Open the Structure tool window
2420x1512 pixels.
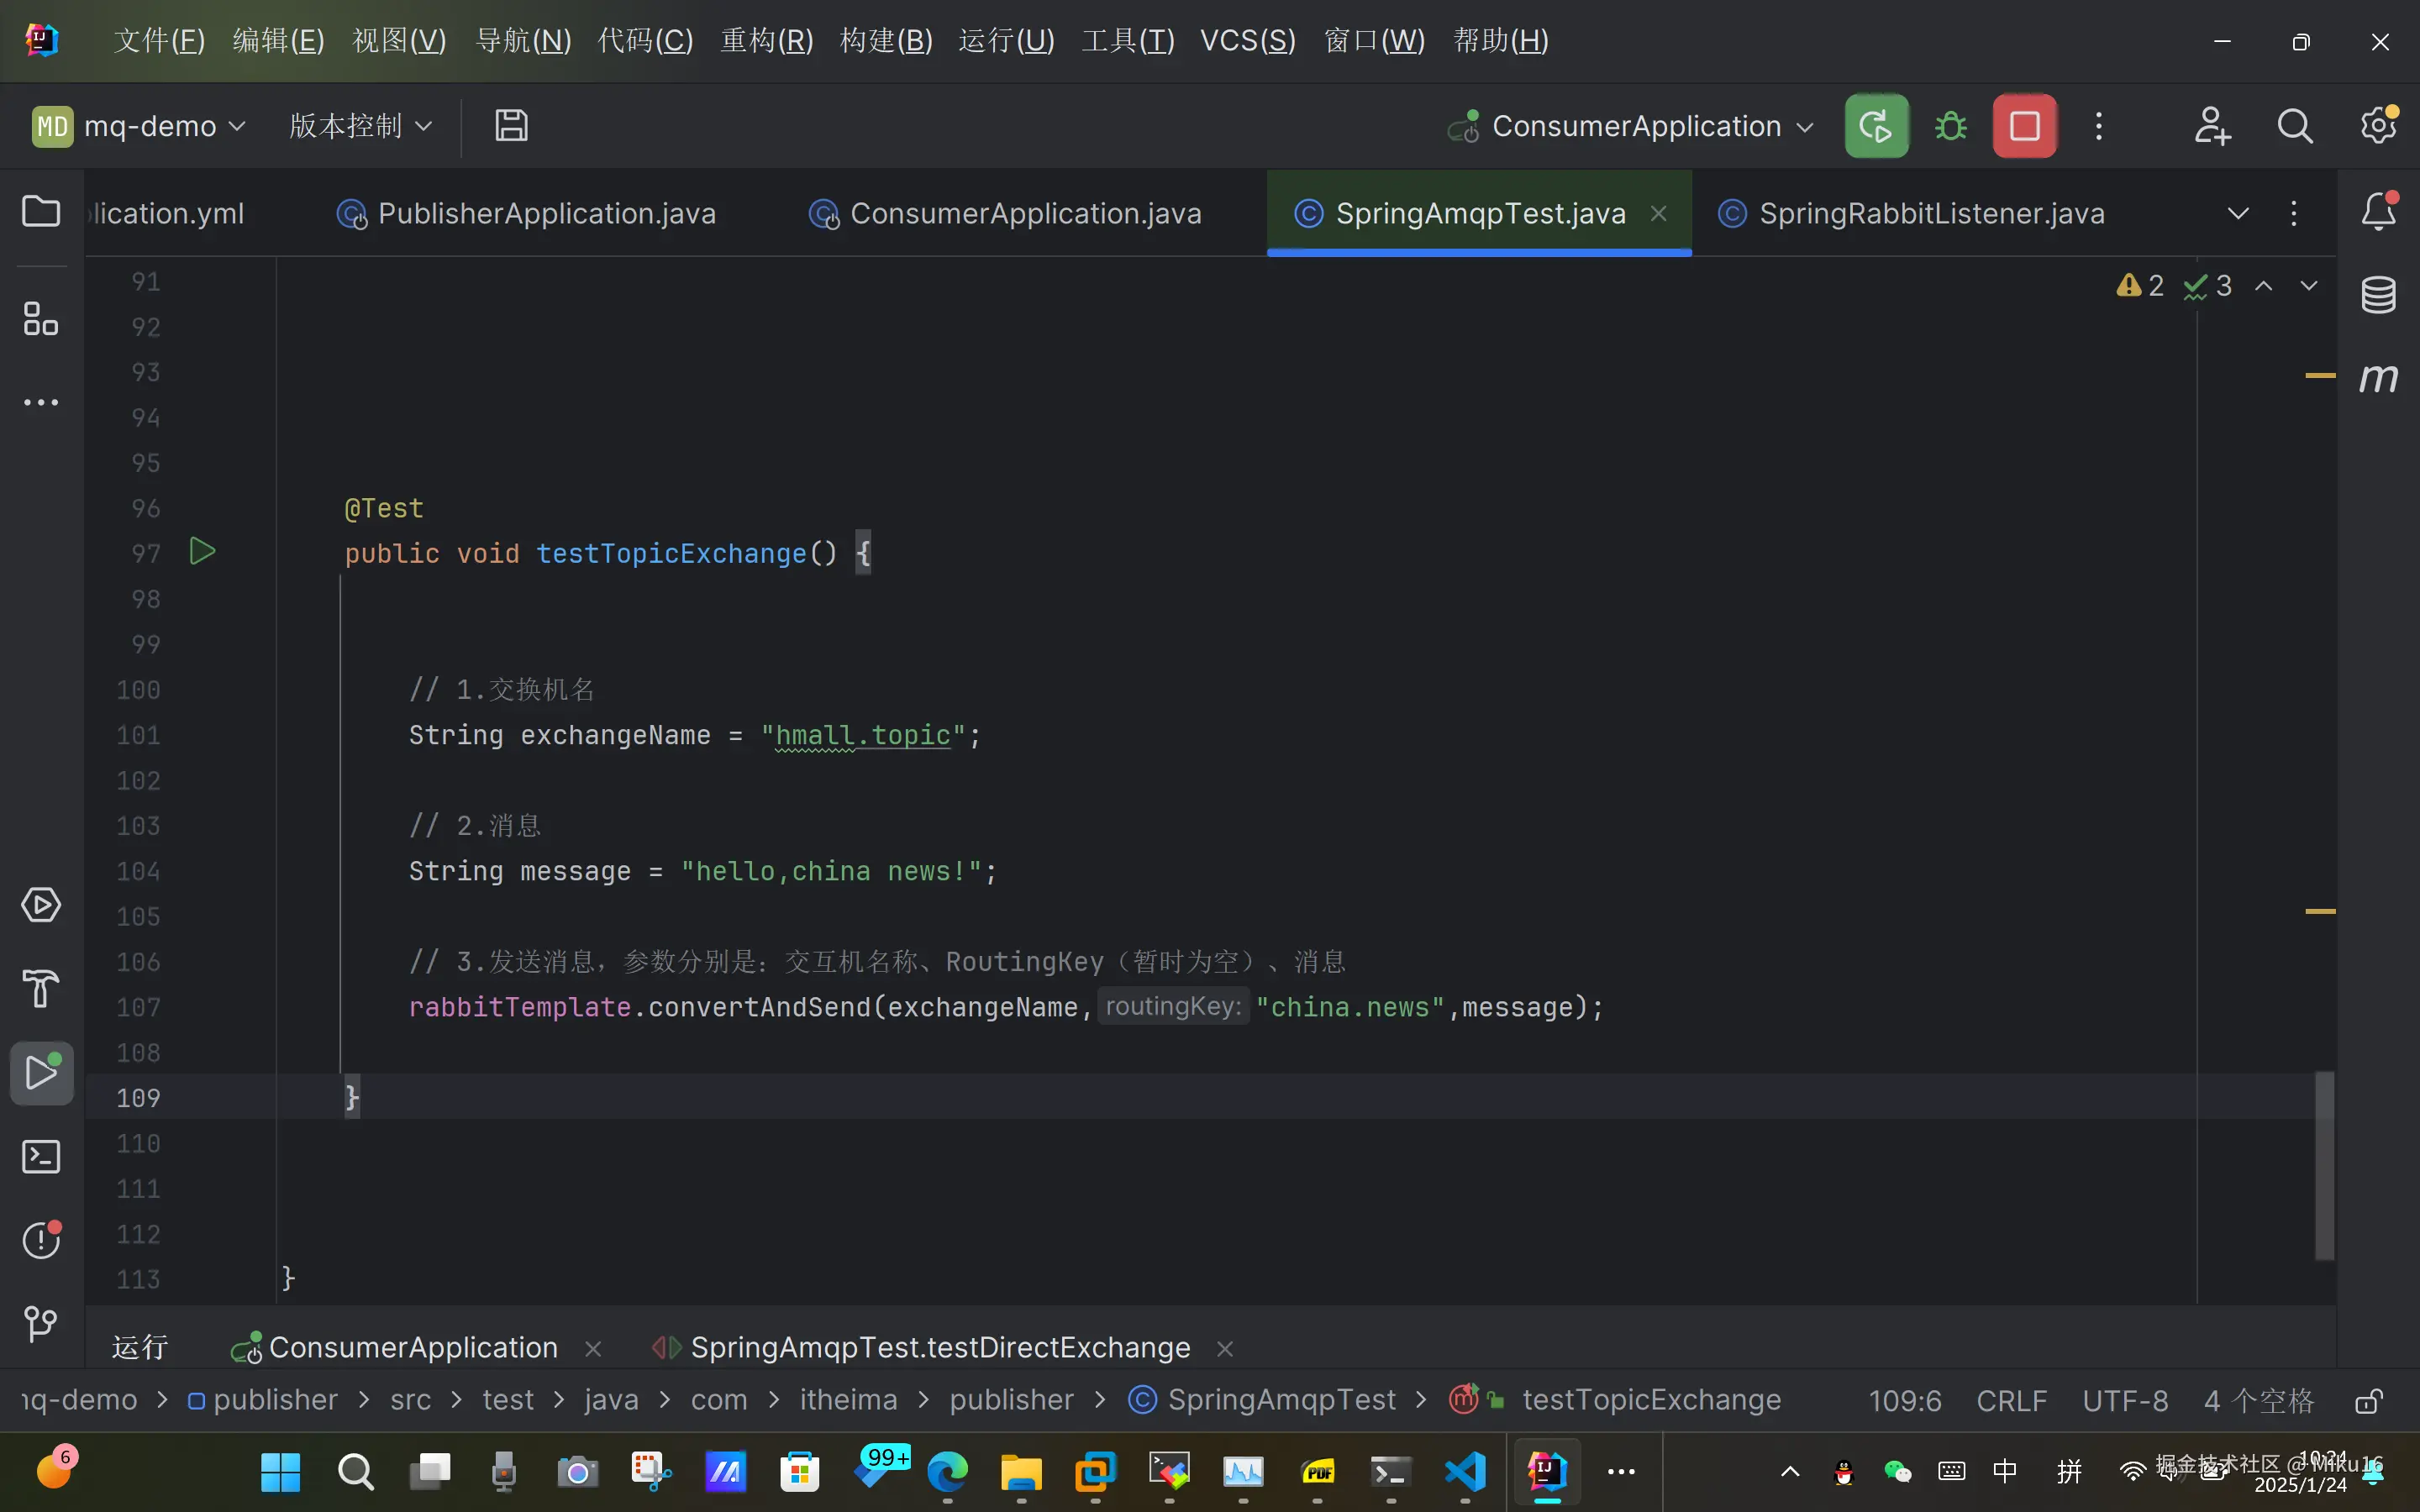click(41, 319)
